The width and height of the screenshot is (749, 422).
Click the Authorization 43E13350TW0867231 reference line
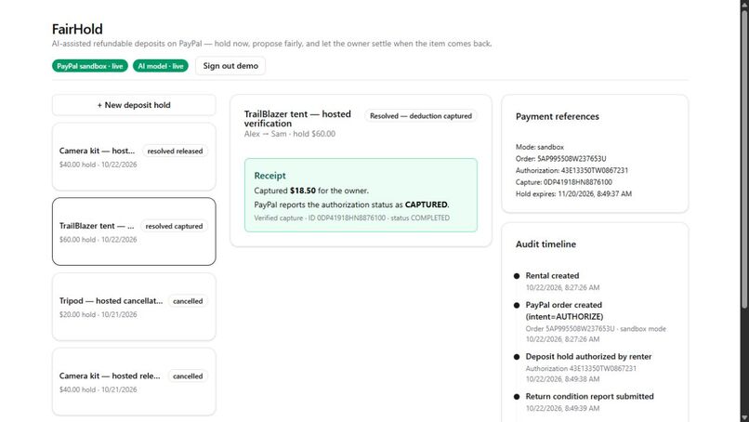pos(572,171)
